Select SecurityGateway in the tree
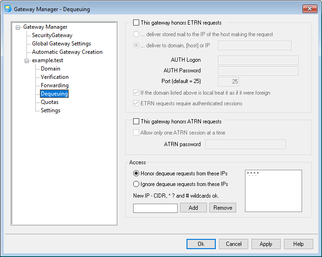Viewport: 322px width, 257px height. (x=52, y=35)
